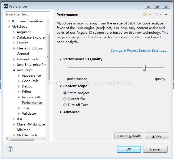
Task: Select the Entire project radio button
Action: pyautogui.click(x=65, y=93)
